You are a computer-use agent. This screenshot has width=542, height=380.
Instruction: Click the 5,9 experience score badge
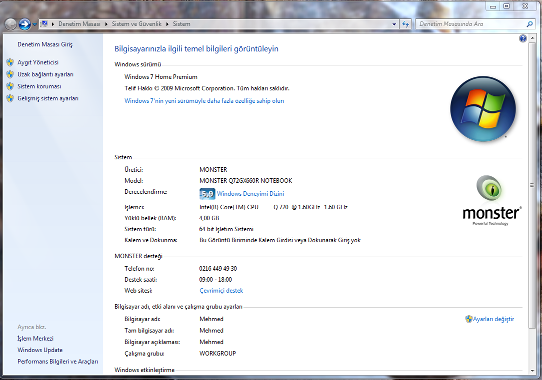click(x=207, y=194)
